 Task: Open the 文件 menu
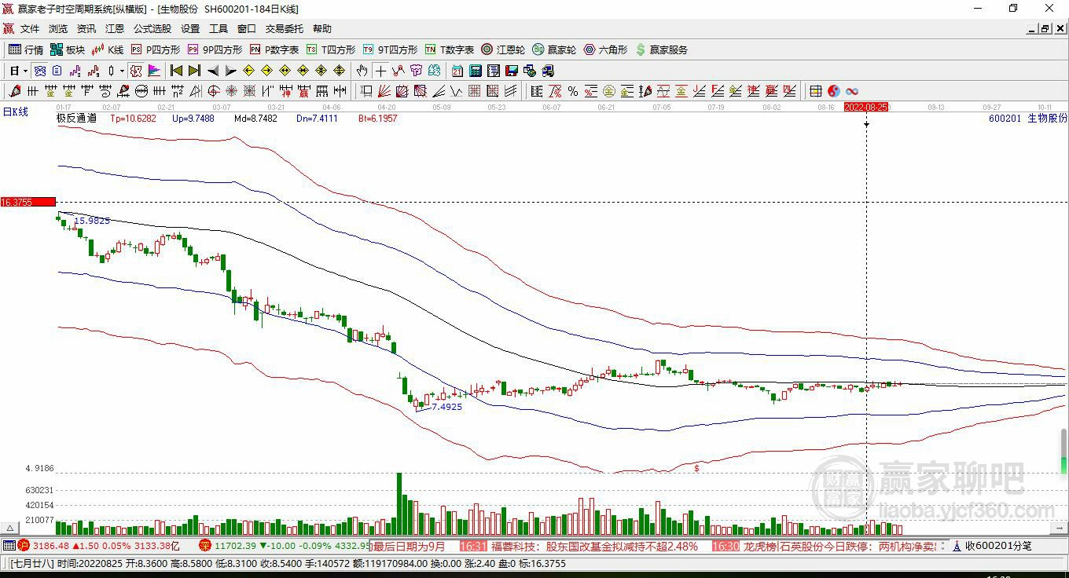[30, 29]
